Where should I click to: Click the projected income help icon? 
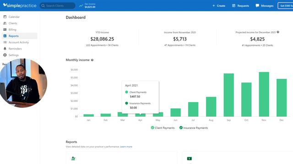click(x=278, y=32)
